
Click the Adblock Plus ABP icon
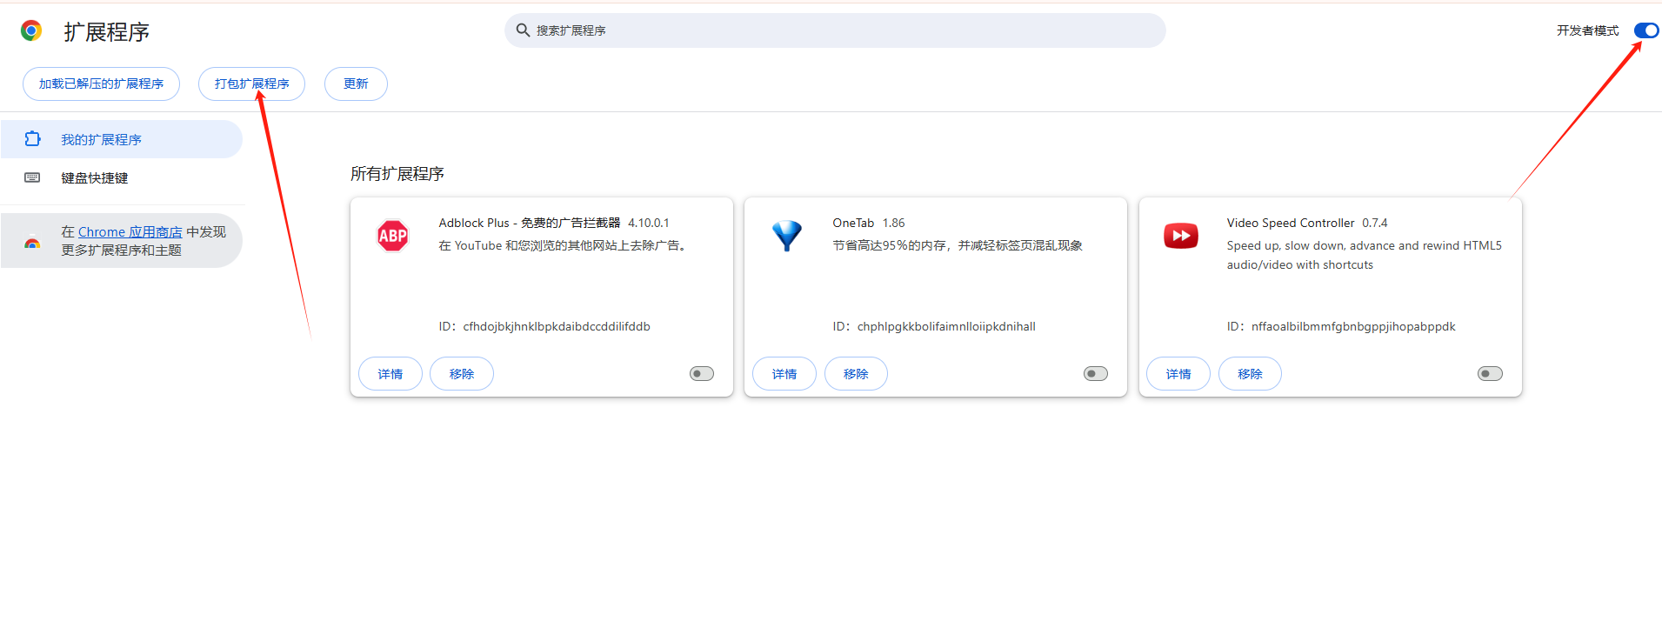point(393,236)
